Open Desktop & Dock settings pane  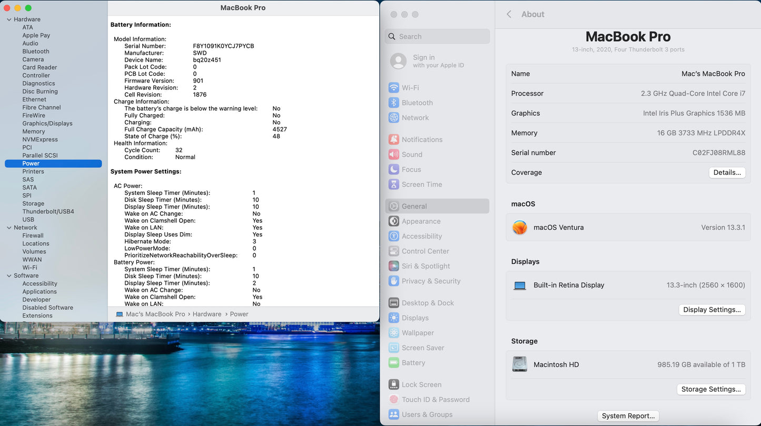(x=427, y=303)
